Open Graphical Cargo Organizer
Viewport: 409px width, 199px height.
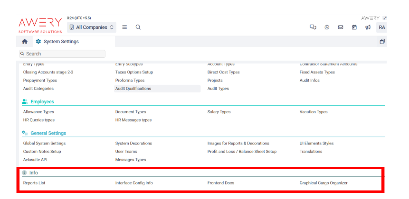click(x=323, y=183)
